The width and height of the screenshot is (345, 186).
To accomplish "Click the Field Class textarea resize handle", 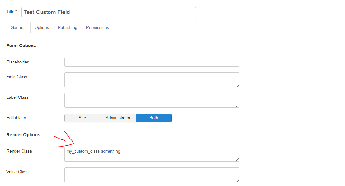I will click(x=237, y=85).
